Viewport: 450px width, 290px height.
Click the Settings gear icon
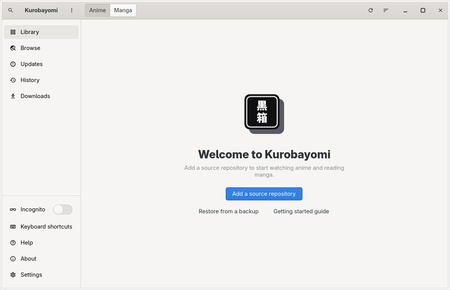(x=13, y=275)
